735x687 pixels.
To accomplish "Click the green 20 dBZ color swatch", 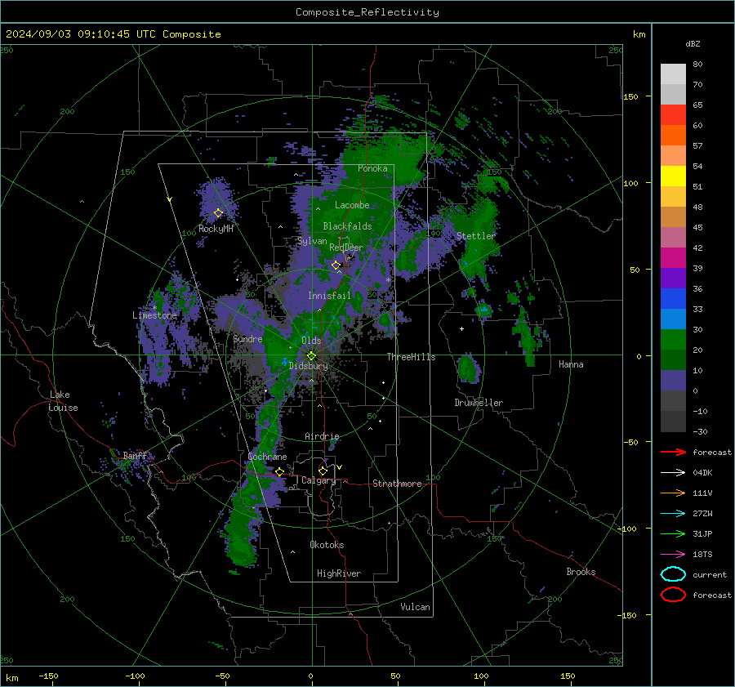I will tap(673, 339).
